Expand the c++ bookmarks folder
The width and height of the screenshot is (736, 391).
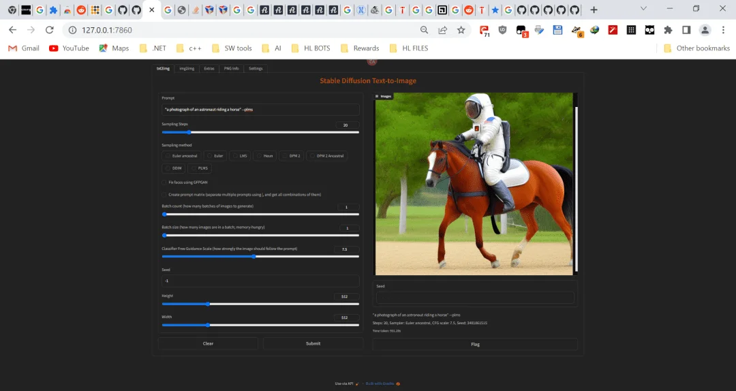(189, 48)
